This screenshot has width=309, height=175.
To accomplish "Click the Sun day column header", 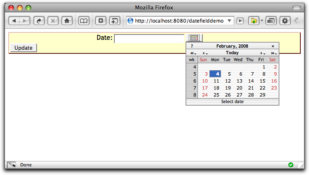I will 204,60.
